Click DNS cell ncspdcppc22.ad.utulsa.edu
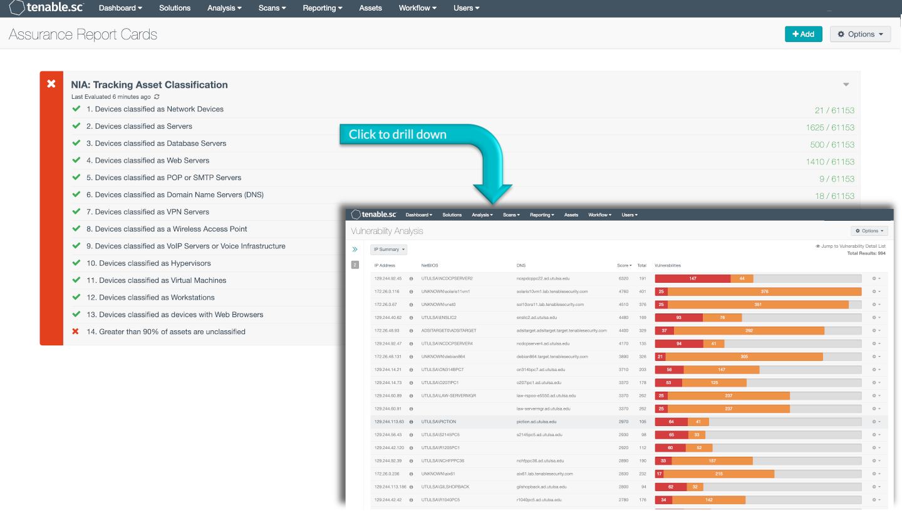This screenshot has width=902, height=513. [543, 278]
